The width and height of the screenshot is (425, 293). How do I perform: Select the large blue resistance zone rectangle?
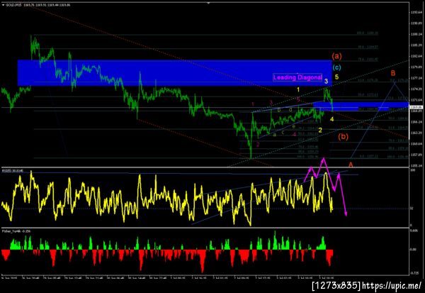point(175,73)
